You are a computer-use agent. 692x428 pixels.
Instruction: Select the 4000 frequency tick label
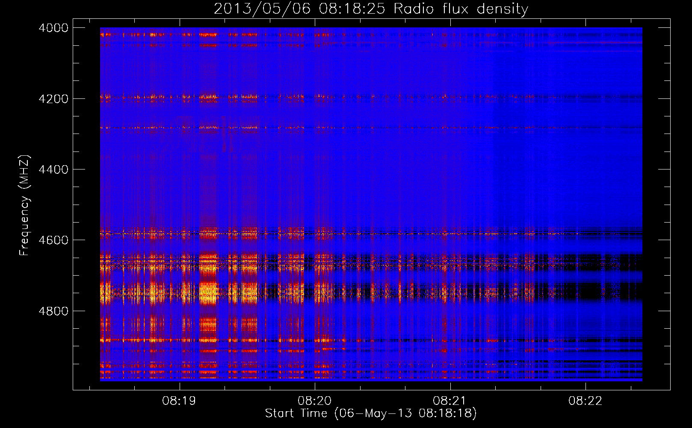[x=53, y=28]
